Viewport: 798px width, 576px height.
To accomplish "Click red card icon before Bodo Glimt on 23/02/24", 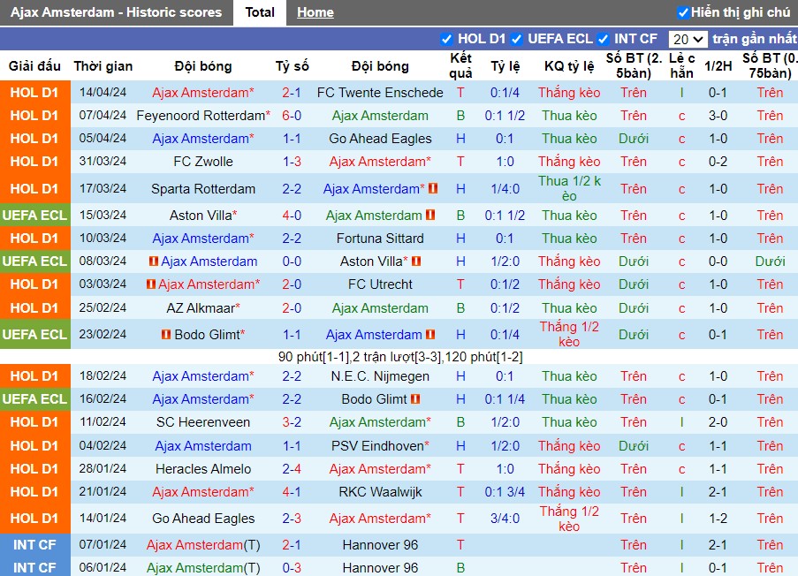I will (x=166, y=334).
